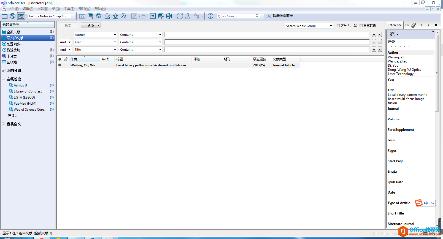This screenshot has width=443, height=239.
Task: Open the 帮助(H) menu
Action: (100, 9)
